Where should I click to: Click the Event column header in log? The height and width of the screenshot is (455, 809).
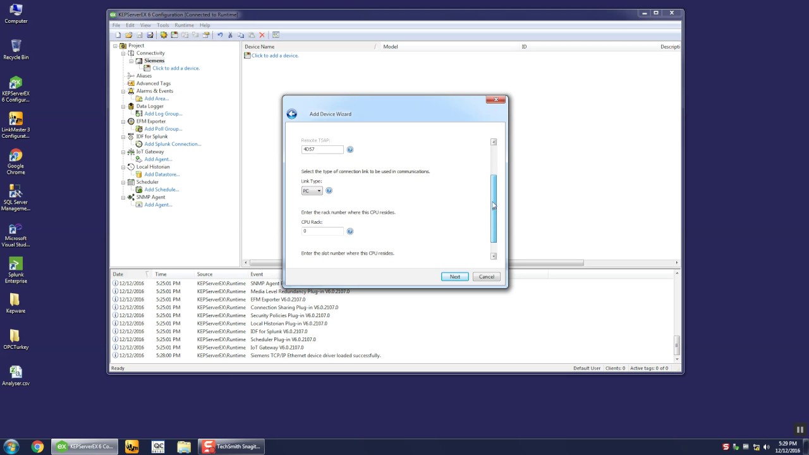click(x=257, y=274)
